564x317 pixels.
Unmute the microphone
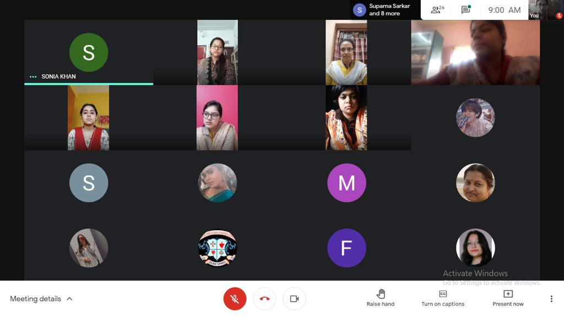tap(235, 299)
